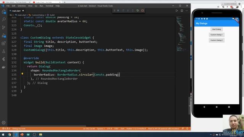The image size is (244, 137).
Task: Bookmark the page with the star icon
Action: 218,7
